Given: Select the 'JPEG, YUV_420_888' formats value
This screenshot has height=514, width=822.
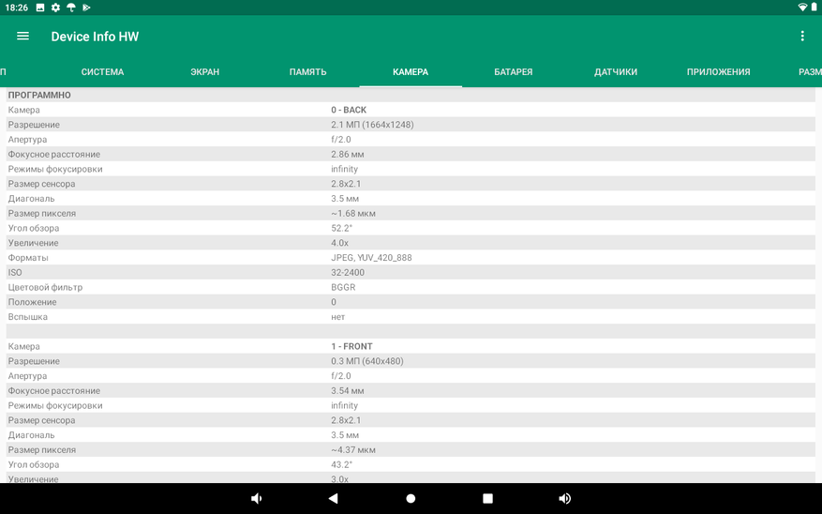Looking at the screenshot, I should pyautogui.click(x=372, y=258).
